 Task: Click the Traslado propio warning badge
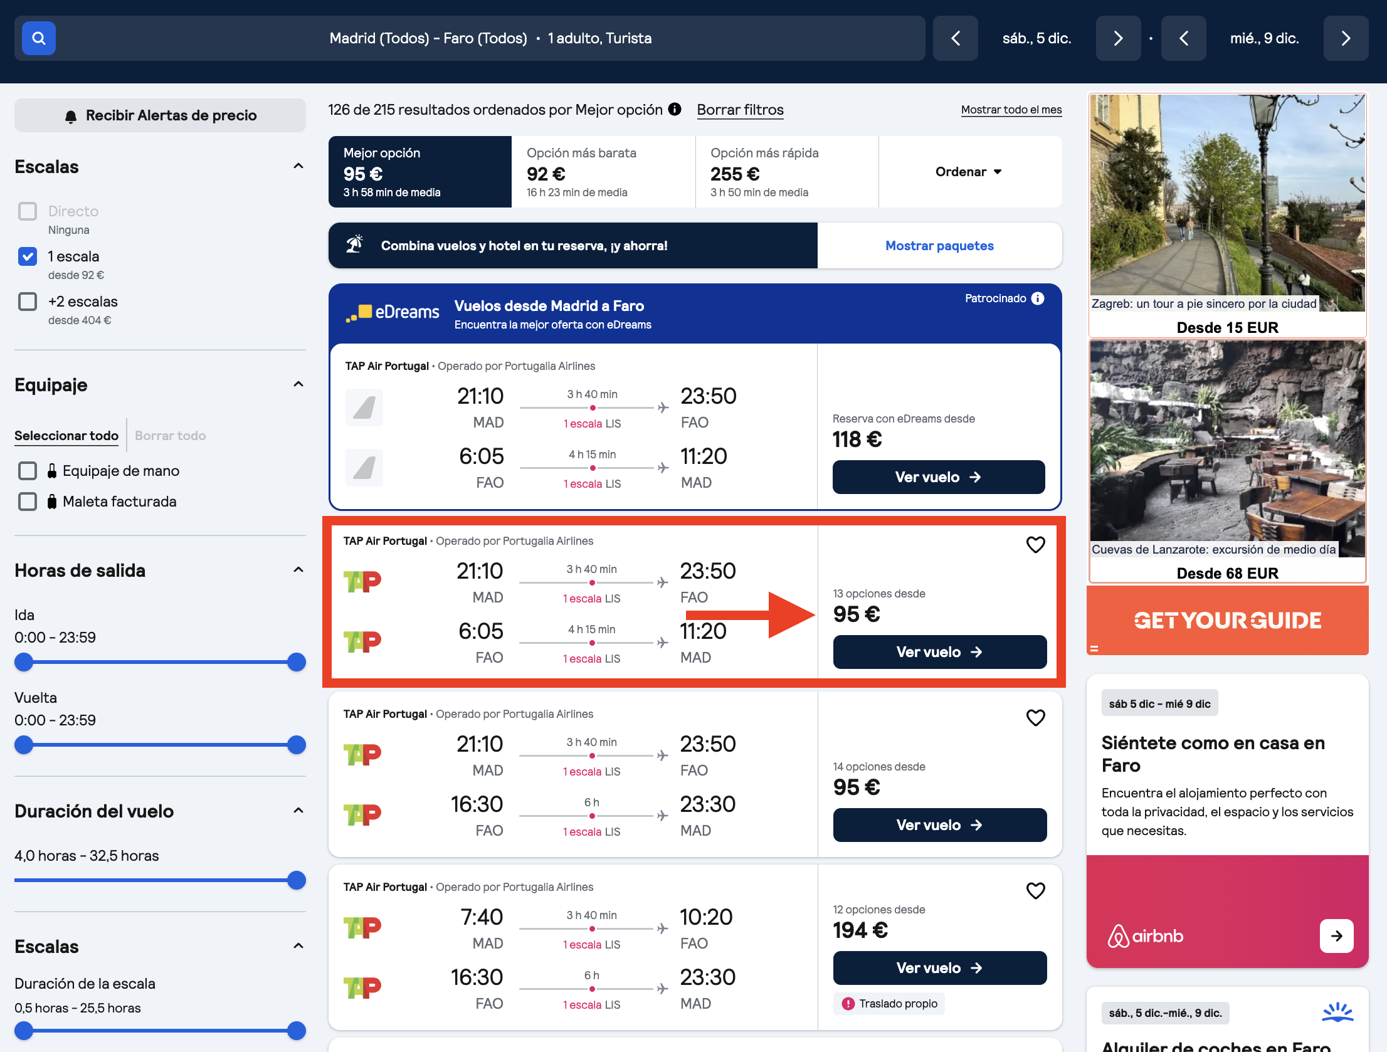pyautogui.click(x=889, y=1004)
